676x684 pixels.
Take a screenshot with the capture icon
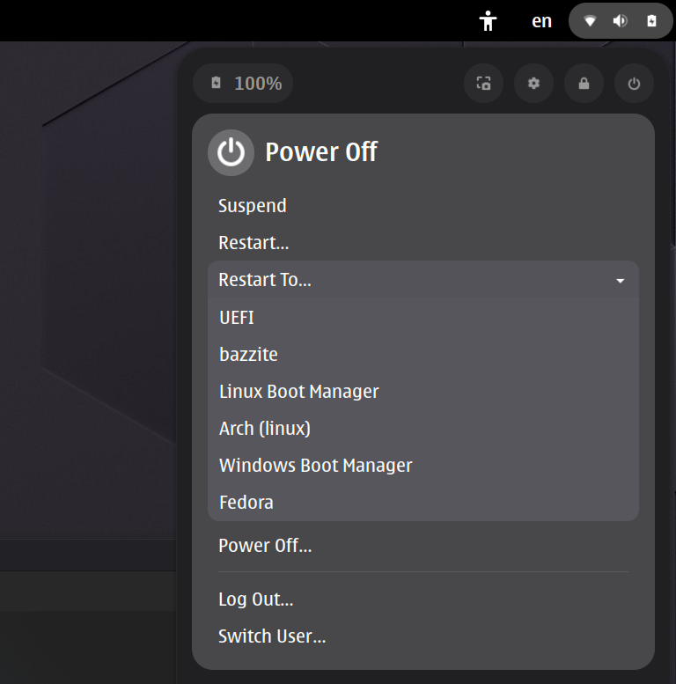[x=483, y=84]
